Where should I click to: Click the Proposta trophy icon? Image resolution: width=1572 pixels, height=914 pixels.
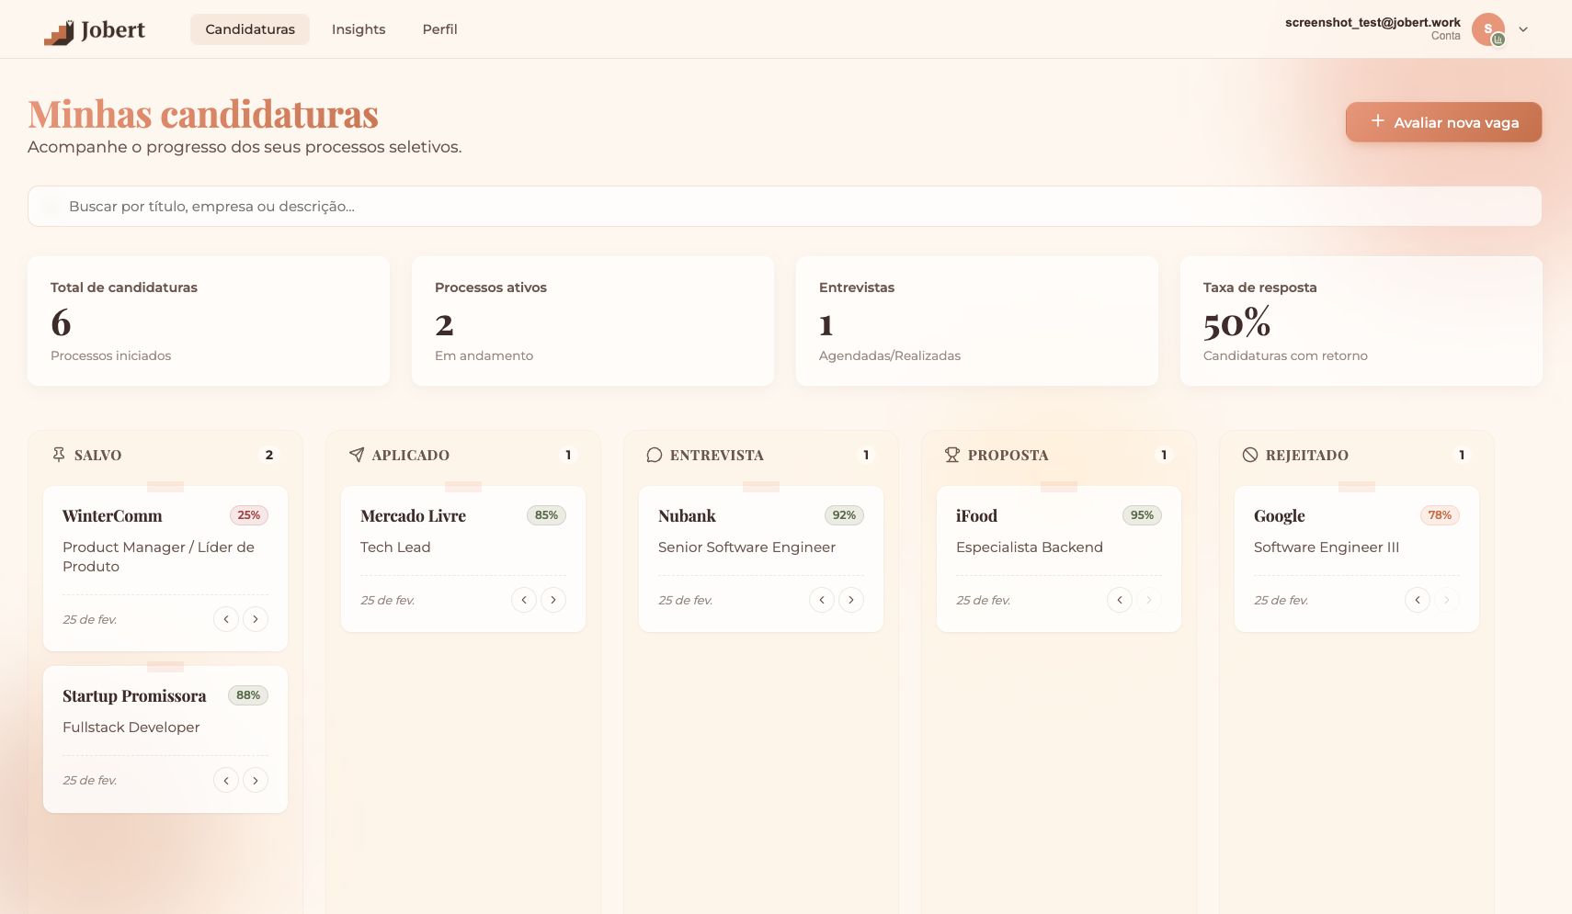952,455
